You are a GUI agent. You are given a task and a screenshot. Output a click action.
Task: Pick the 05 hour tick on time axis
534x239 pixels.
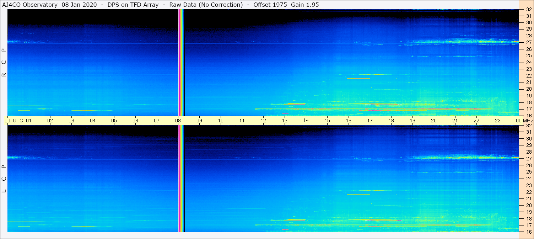tap(114, 121)
